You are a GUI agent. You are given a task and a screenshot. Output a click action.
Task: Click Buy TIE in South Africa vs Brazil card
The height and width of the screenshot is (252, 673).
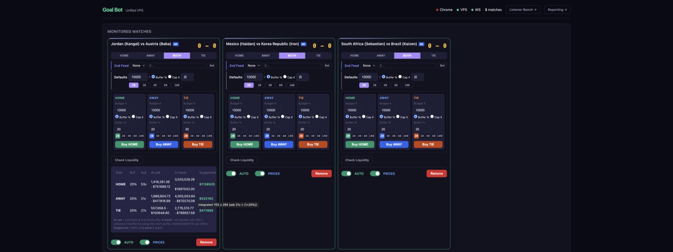click(428, 144)
